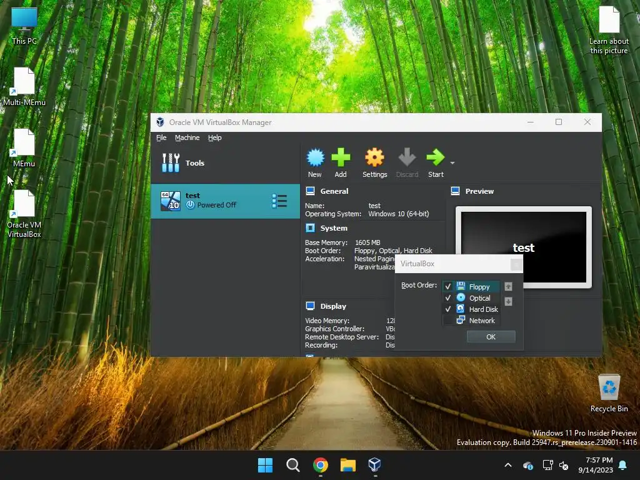Open File Explorer from the taskbar
This screenshot has width=640, height=480.
(347, 465)
